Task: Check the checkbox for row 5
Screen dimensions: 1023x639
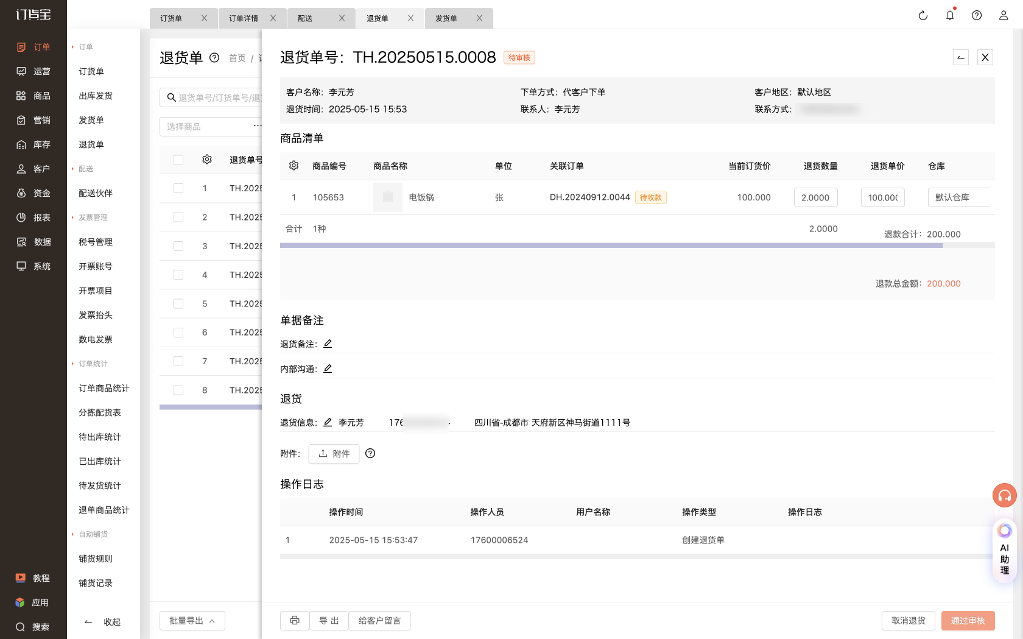Action: [178, 303]
